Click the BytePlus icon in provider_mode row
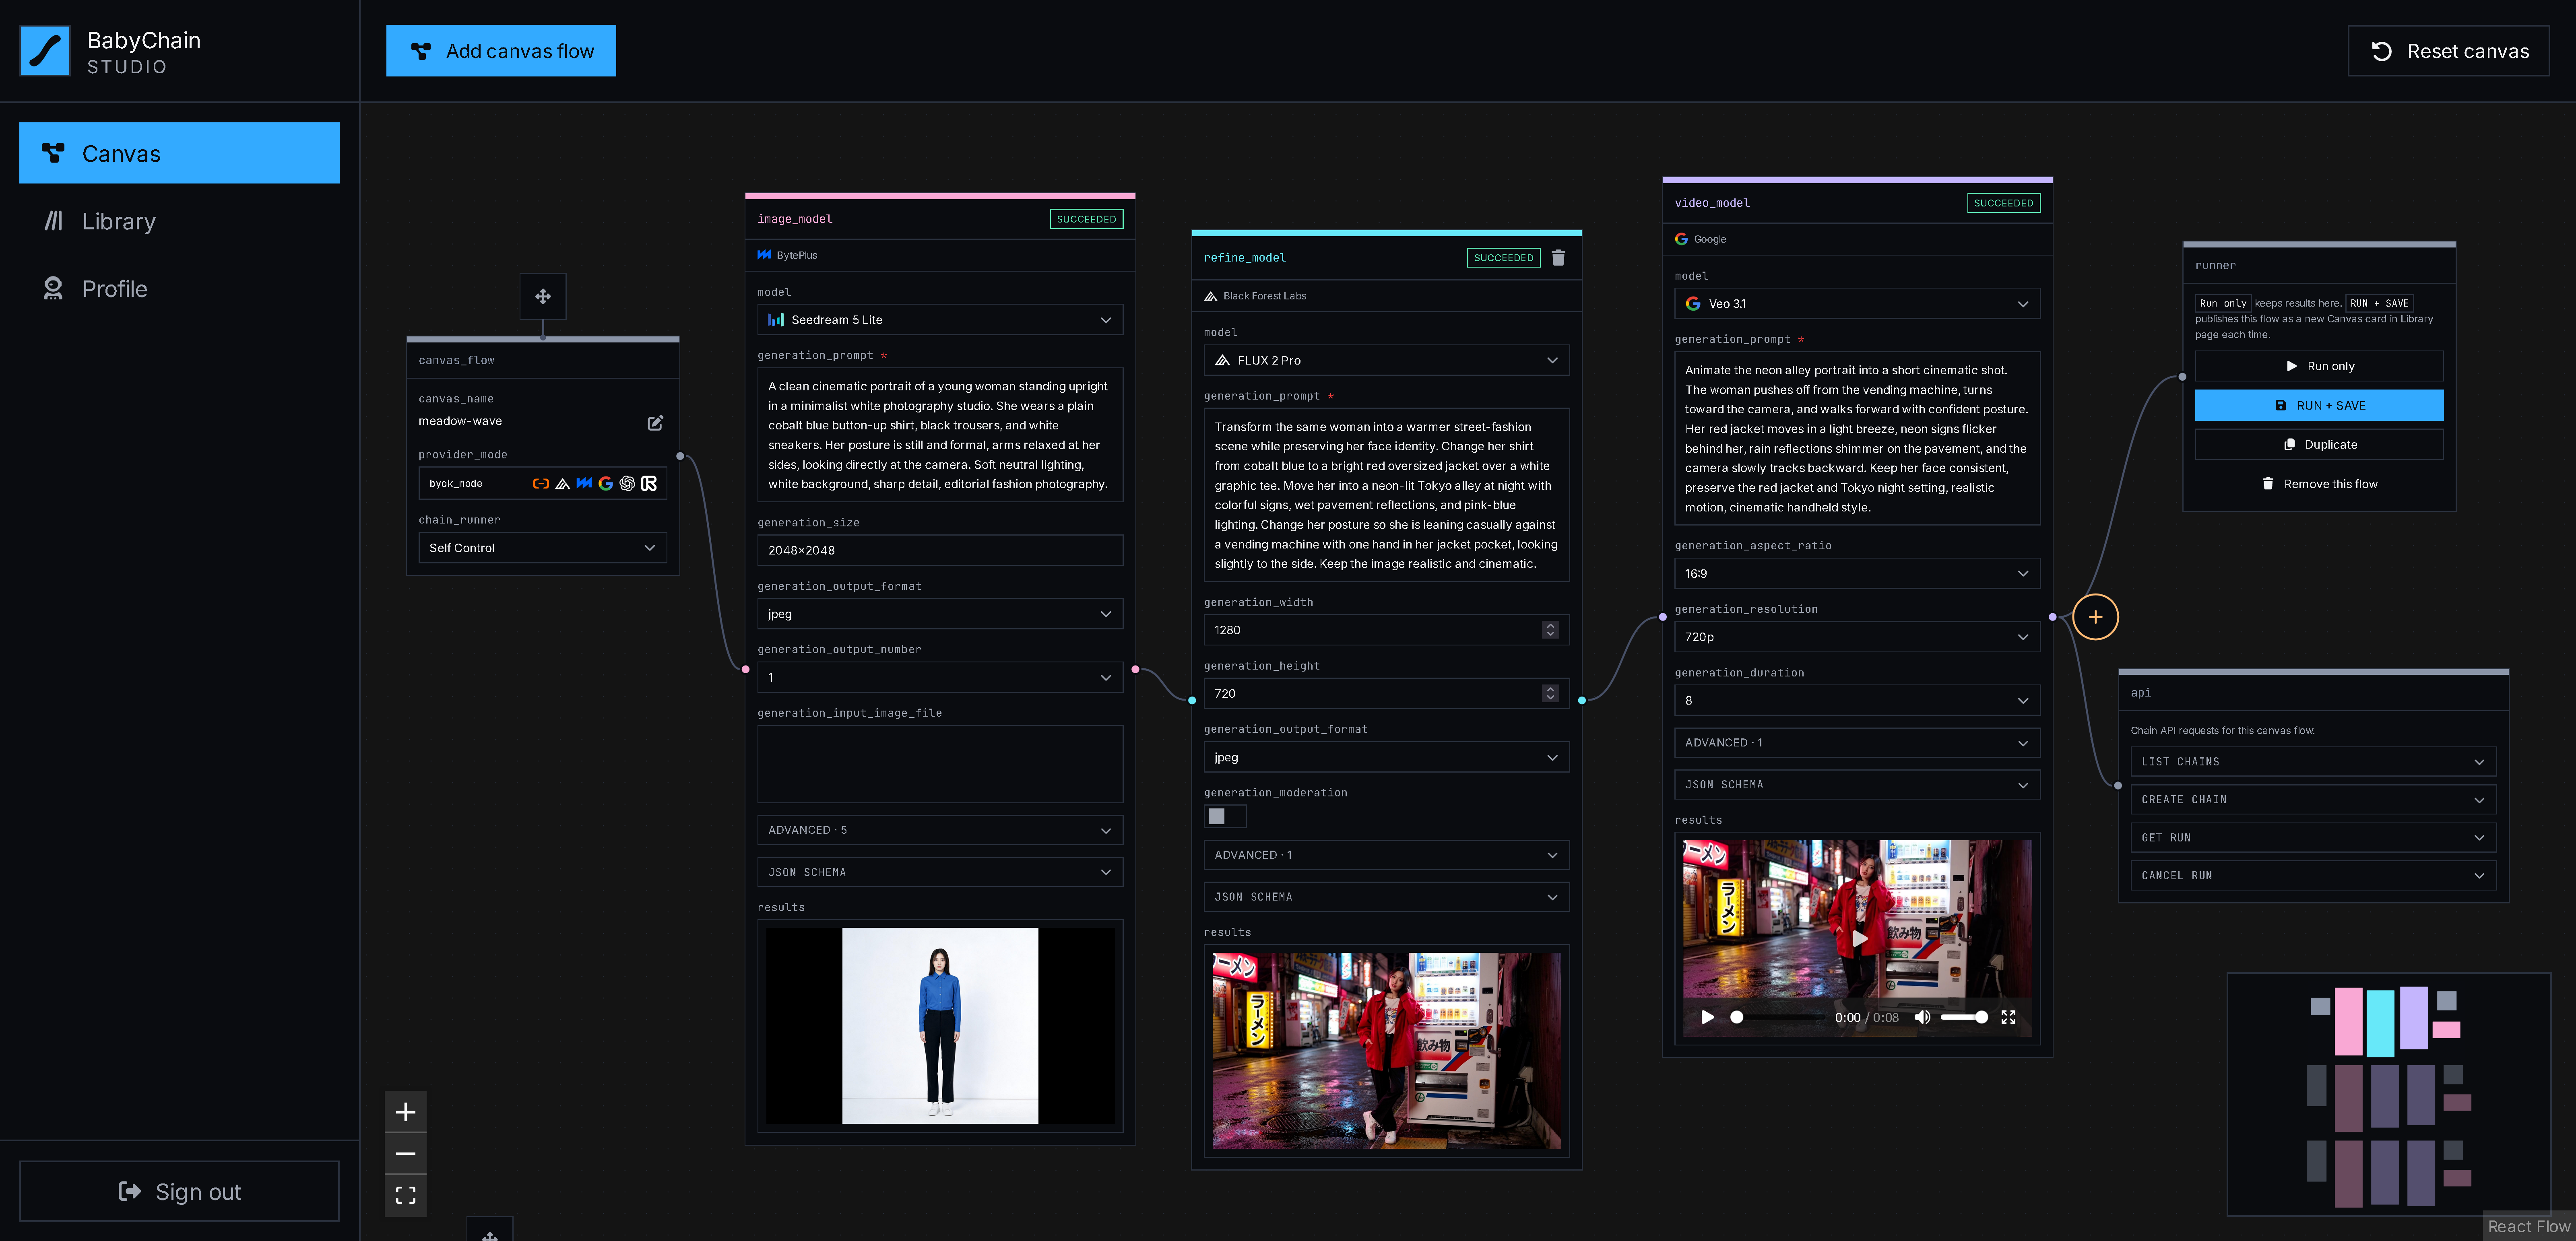The image size is (2576, 1241). pyautogui.click(x=584, y=484)
